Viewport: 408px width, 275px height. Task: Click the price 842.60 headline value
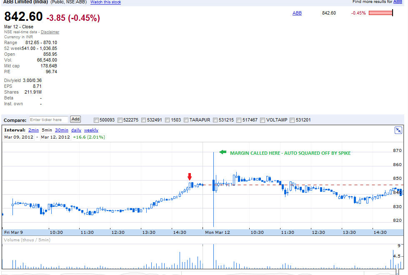[23, 17]
